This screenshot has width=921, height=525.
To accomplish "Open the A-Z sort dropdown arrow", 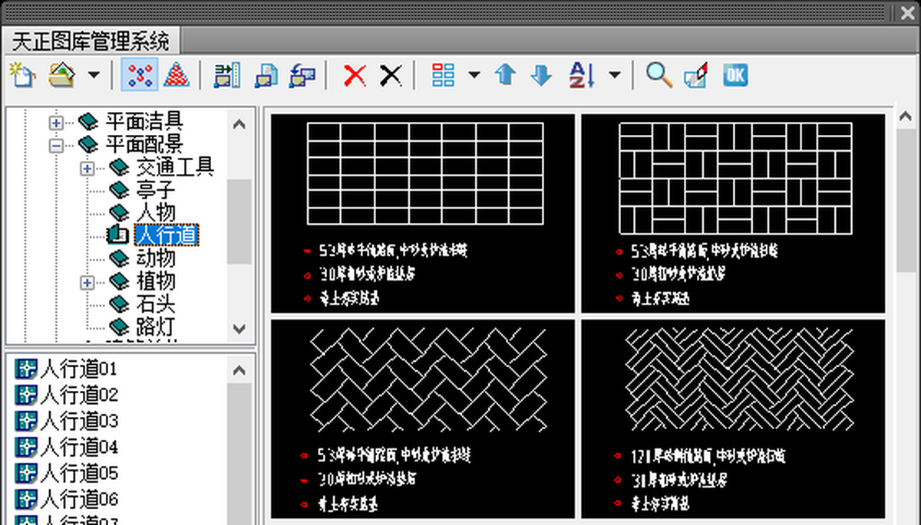I will [x=615, y=75].
